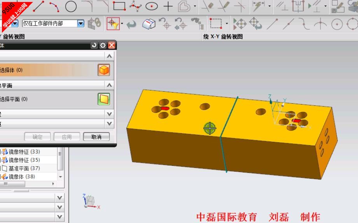
Task: Select 镜像体 (38) in the tree
Action: point(22,177)
